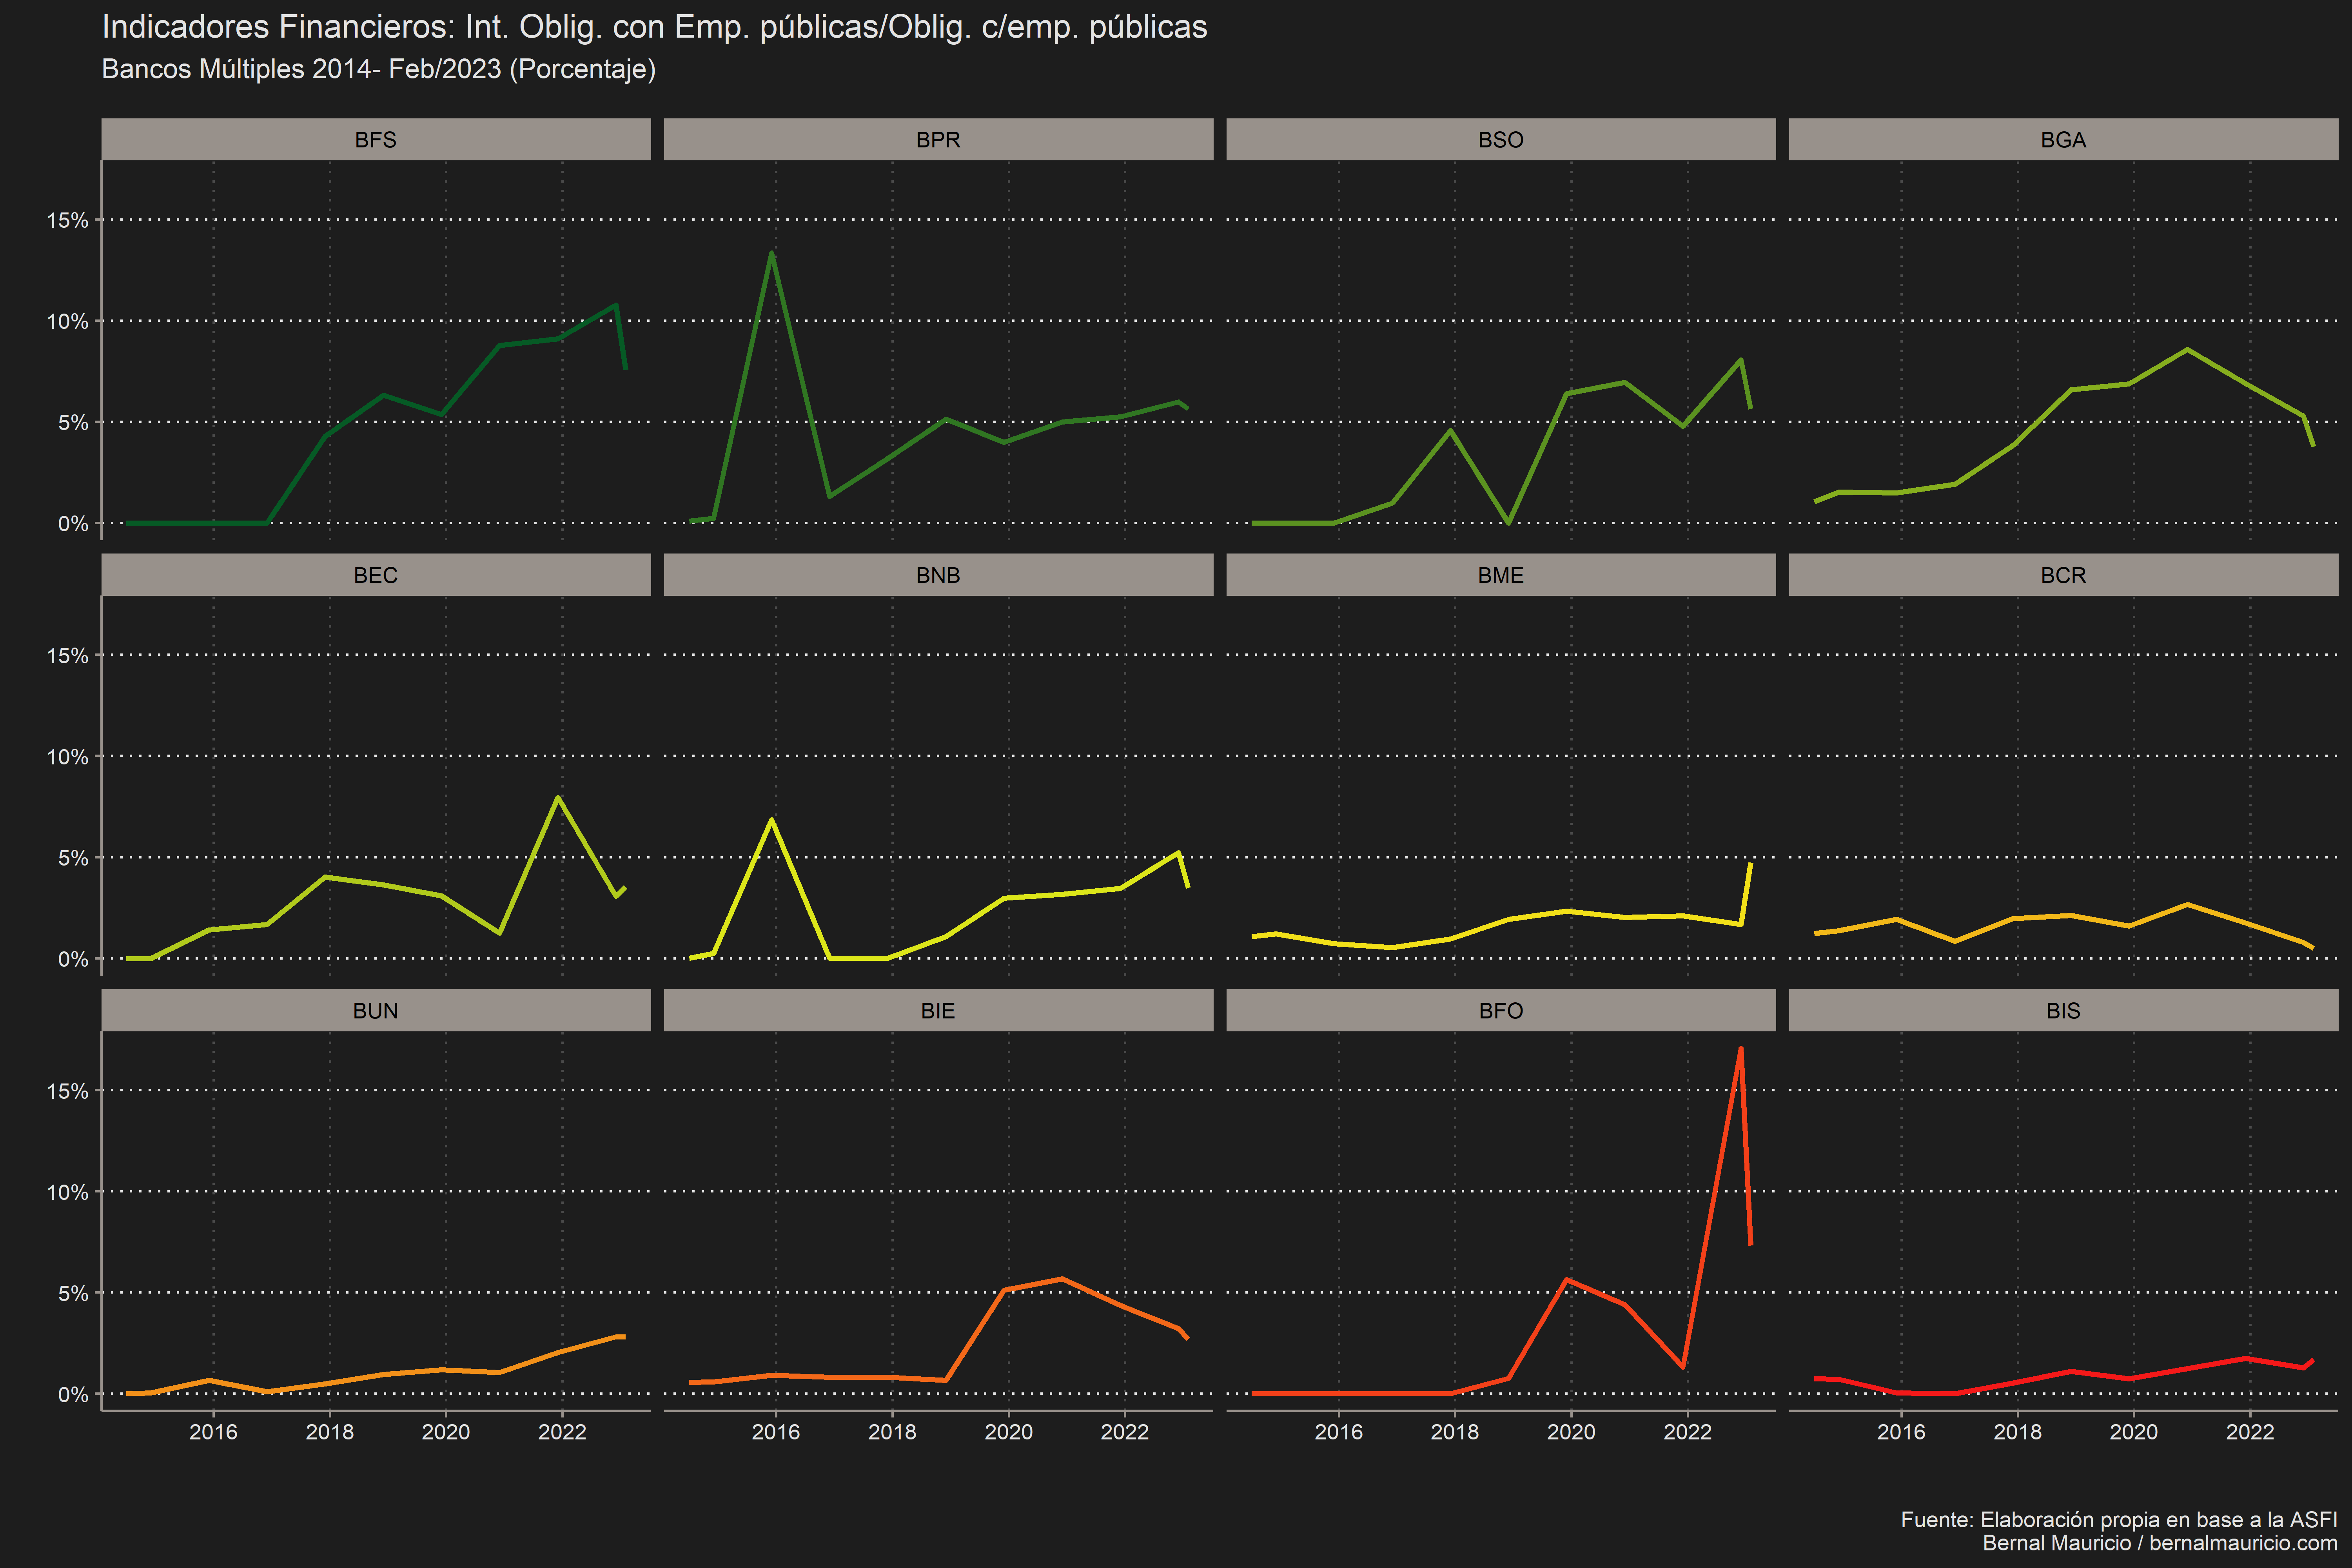The width and height of the screenshot is (2352, 1568).
Task: Click the 15% label on the bottom row axis
Action: (68, 1091)
